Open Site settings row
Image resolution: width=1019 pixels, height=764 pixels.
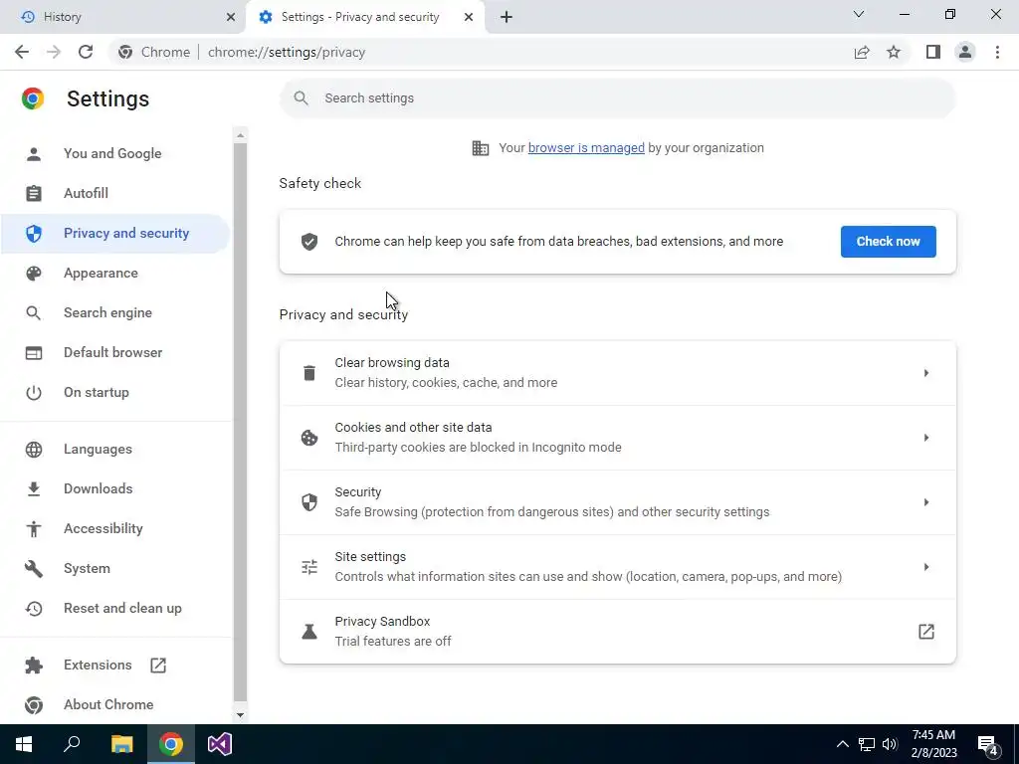pos(617,566)
